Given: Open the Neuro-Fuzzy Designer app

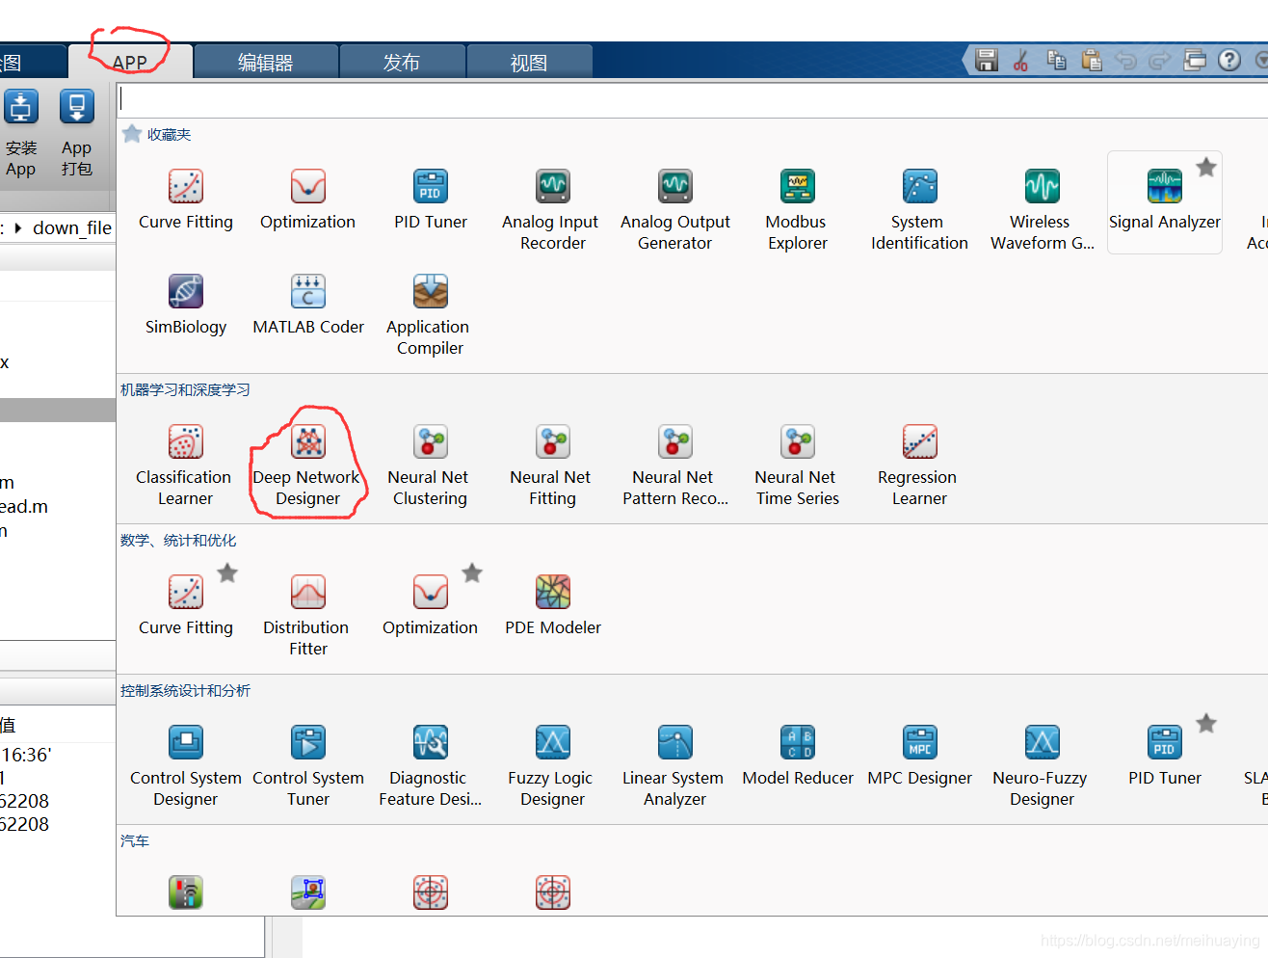Looking at the screenshot, I should point(1042,766).
